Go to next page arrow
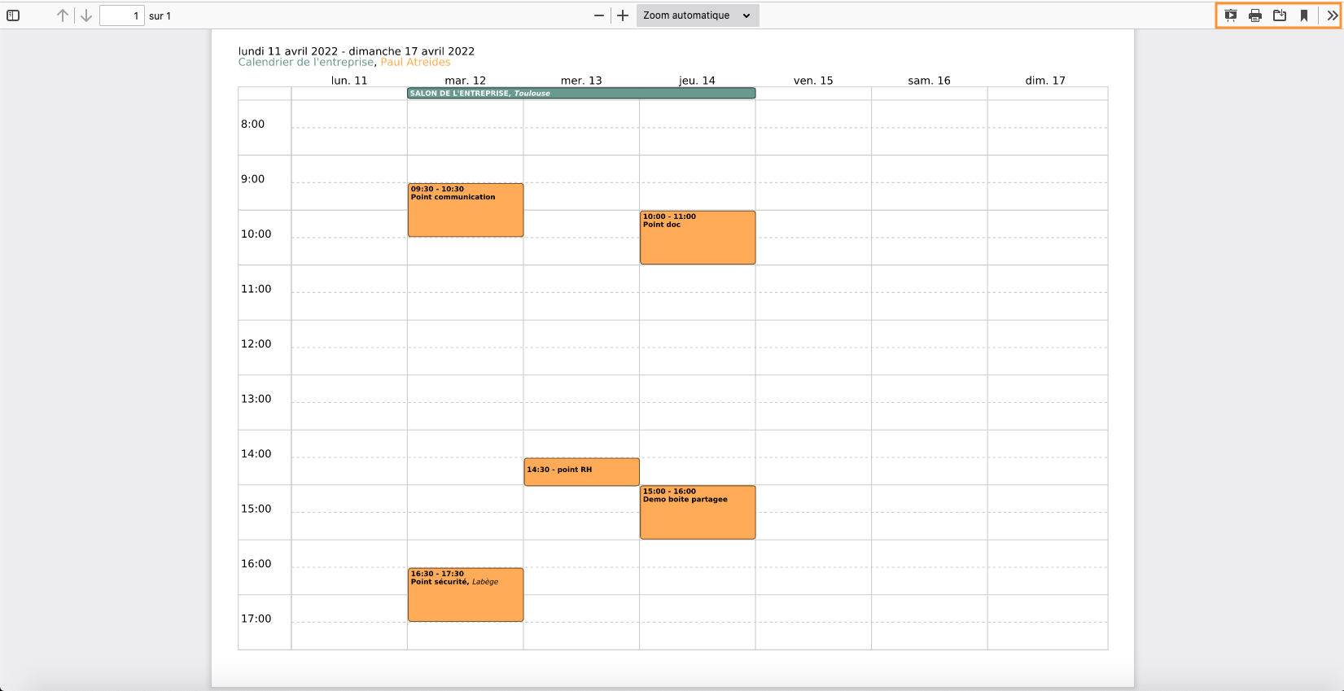Screen dimensions: 1344x691 click(86, 15)
